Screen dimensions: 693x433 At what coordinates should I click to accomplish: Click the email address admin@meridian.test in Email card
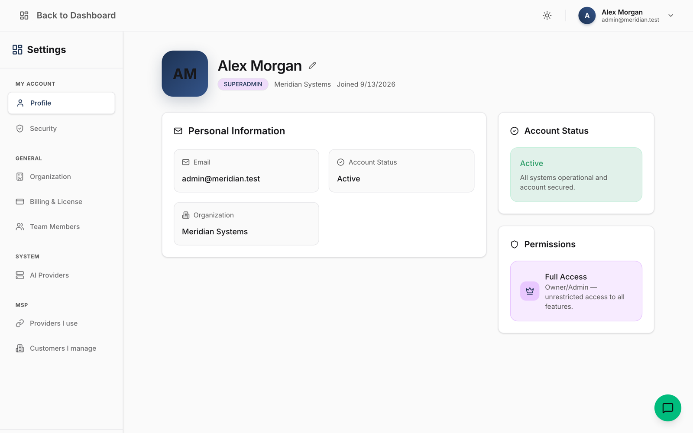tap(221, 179)
